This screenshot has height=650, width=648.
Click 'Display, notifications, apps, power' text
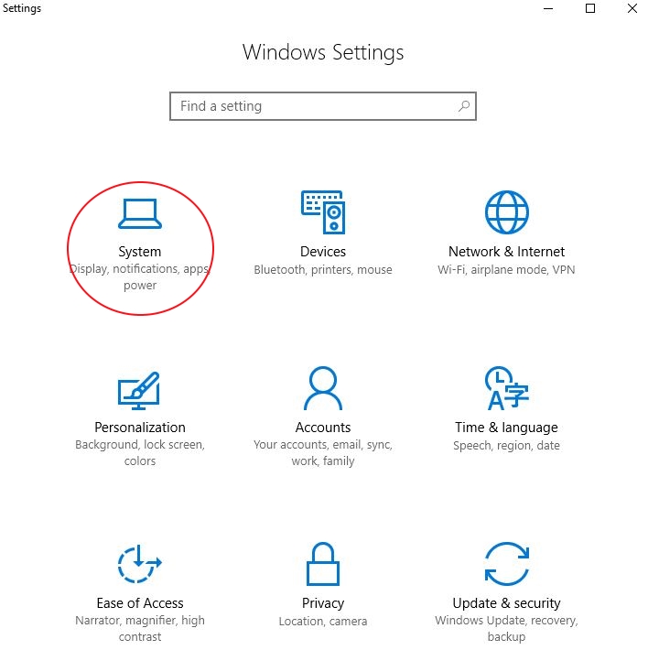pos(140,277)
